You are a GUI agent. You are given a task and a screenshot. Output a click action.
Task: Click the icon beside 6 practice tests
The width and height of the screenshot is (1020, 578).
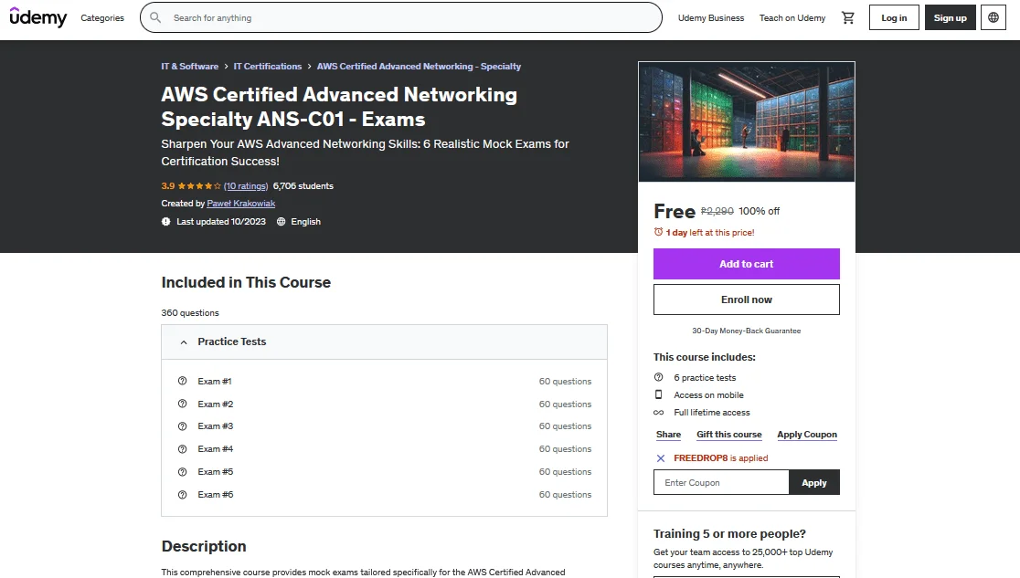point(658,377)
